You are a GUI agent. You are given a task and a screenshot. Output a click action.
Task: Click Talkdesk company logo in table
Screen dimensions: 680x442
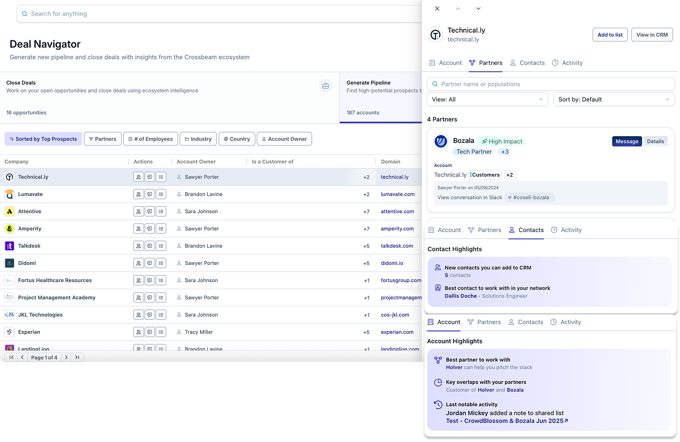click(x=10, y=246)
